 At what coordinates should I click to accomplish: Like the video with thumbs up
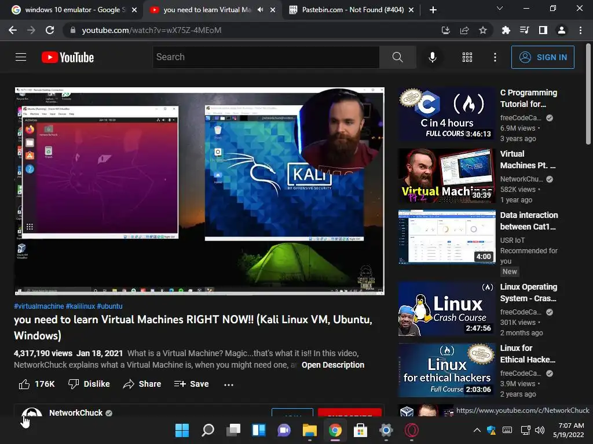tap(24, 384)
